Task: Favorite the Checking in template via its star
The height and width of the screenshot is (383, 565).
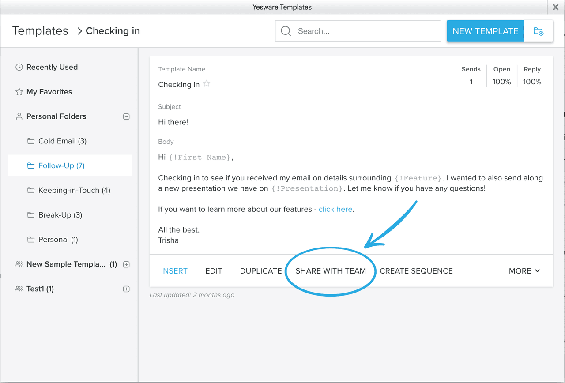Action: 207,83
